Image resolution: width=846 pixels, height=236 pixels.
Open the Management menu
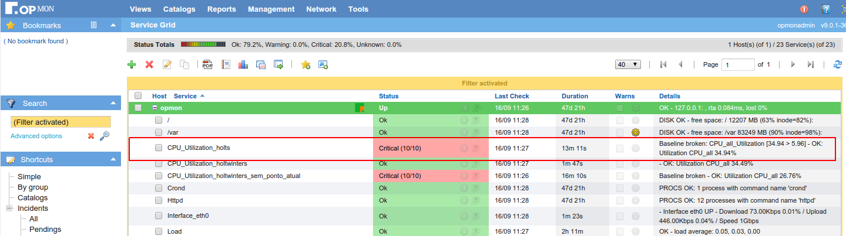pyautogui.click(x=271, y=9)
